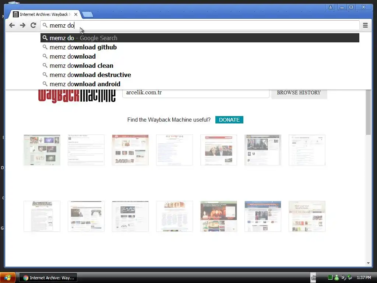377x283 pixels.
Task: Open the candle-image thumbnail in bottom row
Action: 219,216
